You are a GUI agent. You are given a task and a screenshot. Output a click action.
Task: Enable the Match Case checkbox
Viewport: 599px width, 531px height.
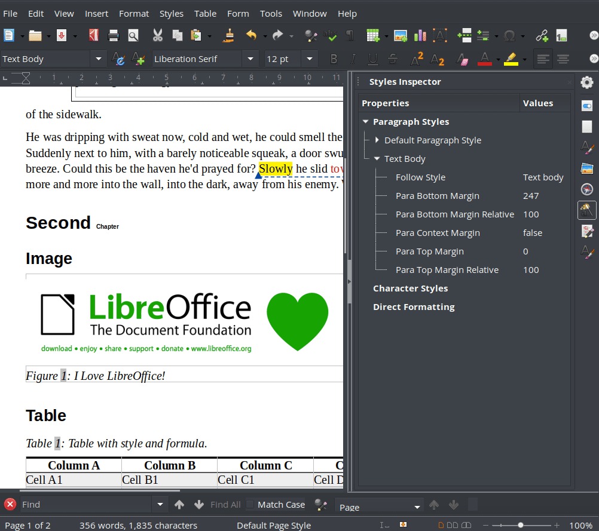[x=250, y=504]
